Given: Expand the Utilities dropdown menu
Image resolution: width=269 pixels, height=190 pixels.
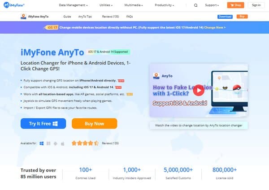Looking at the screenshot, I should (x=106, y=5).
